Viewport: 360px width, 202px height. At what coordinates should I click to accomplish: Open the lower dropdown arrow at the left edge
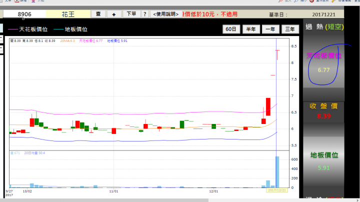pyautogui.click(x=1, y=48)
